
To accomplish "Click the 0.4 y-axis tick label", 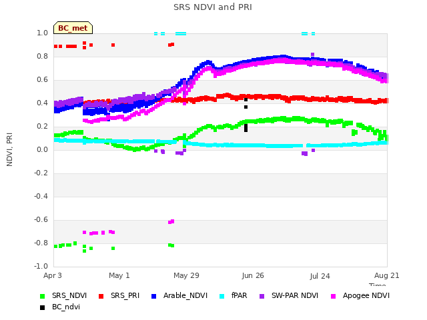I will (42, 103).
